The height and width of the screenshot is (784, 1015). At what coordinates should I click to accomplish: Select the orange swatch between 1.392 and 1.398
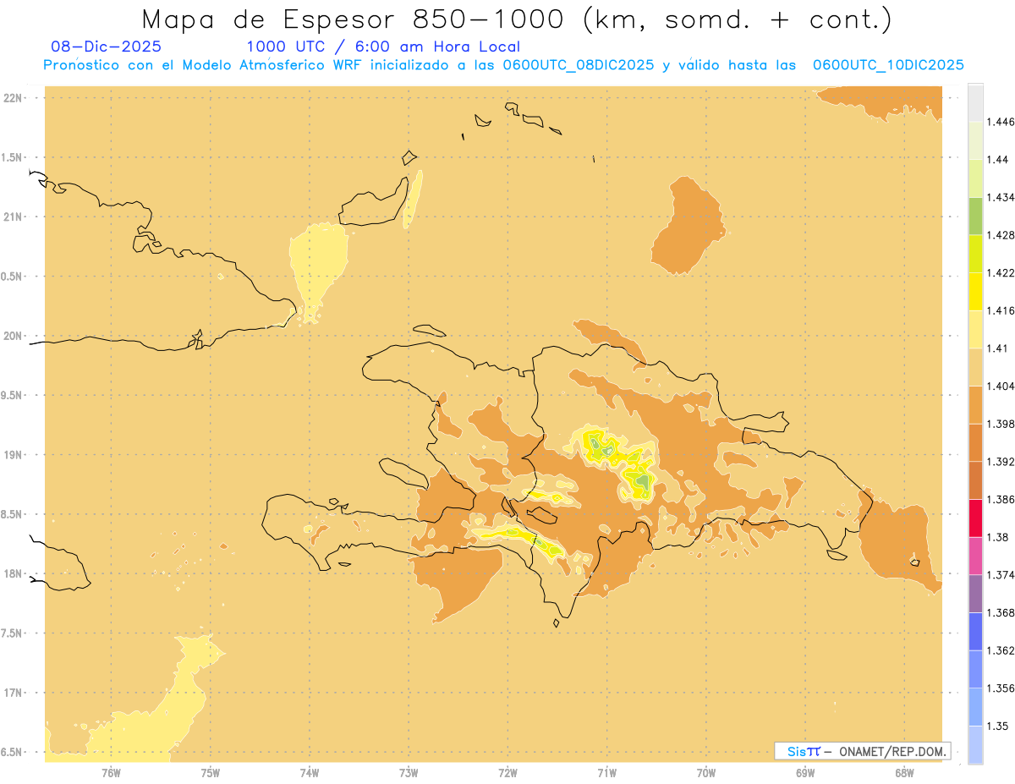click(975, 442)
